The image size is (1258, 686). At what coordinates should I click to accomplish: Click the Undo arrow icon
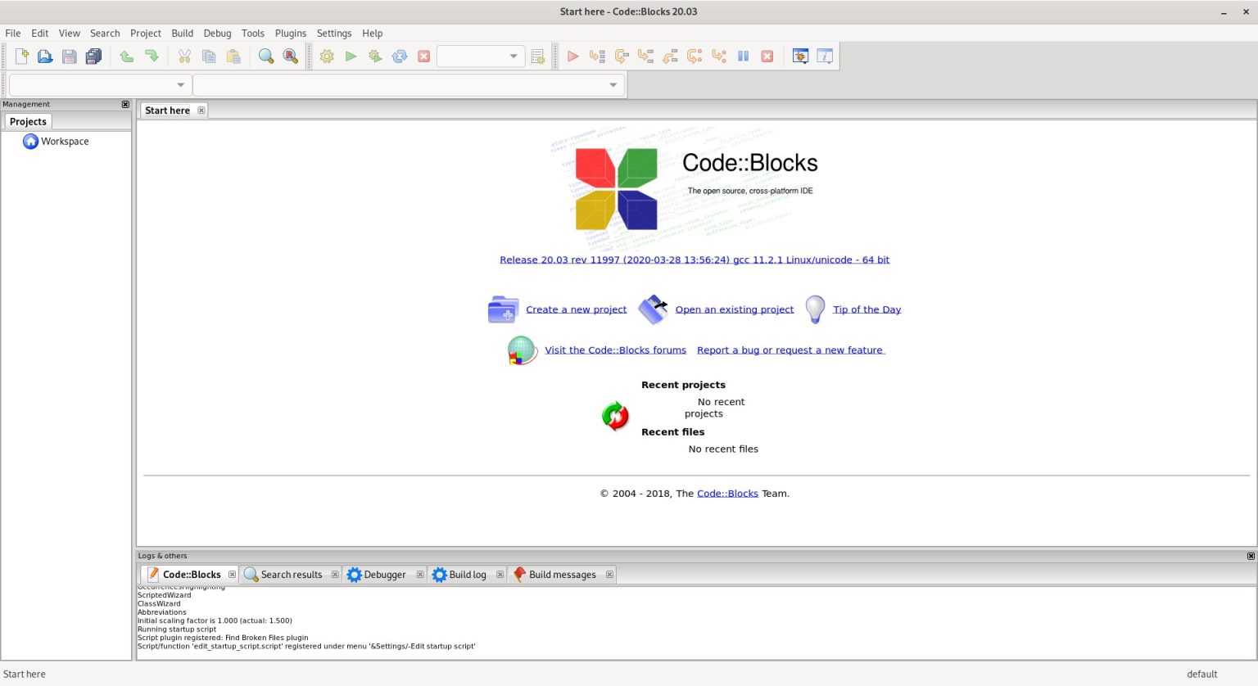pos(127,56)
